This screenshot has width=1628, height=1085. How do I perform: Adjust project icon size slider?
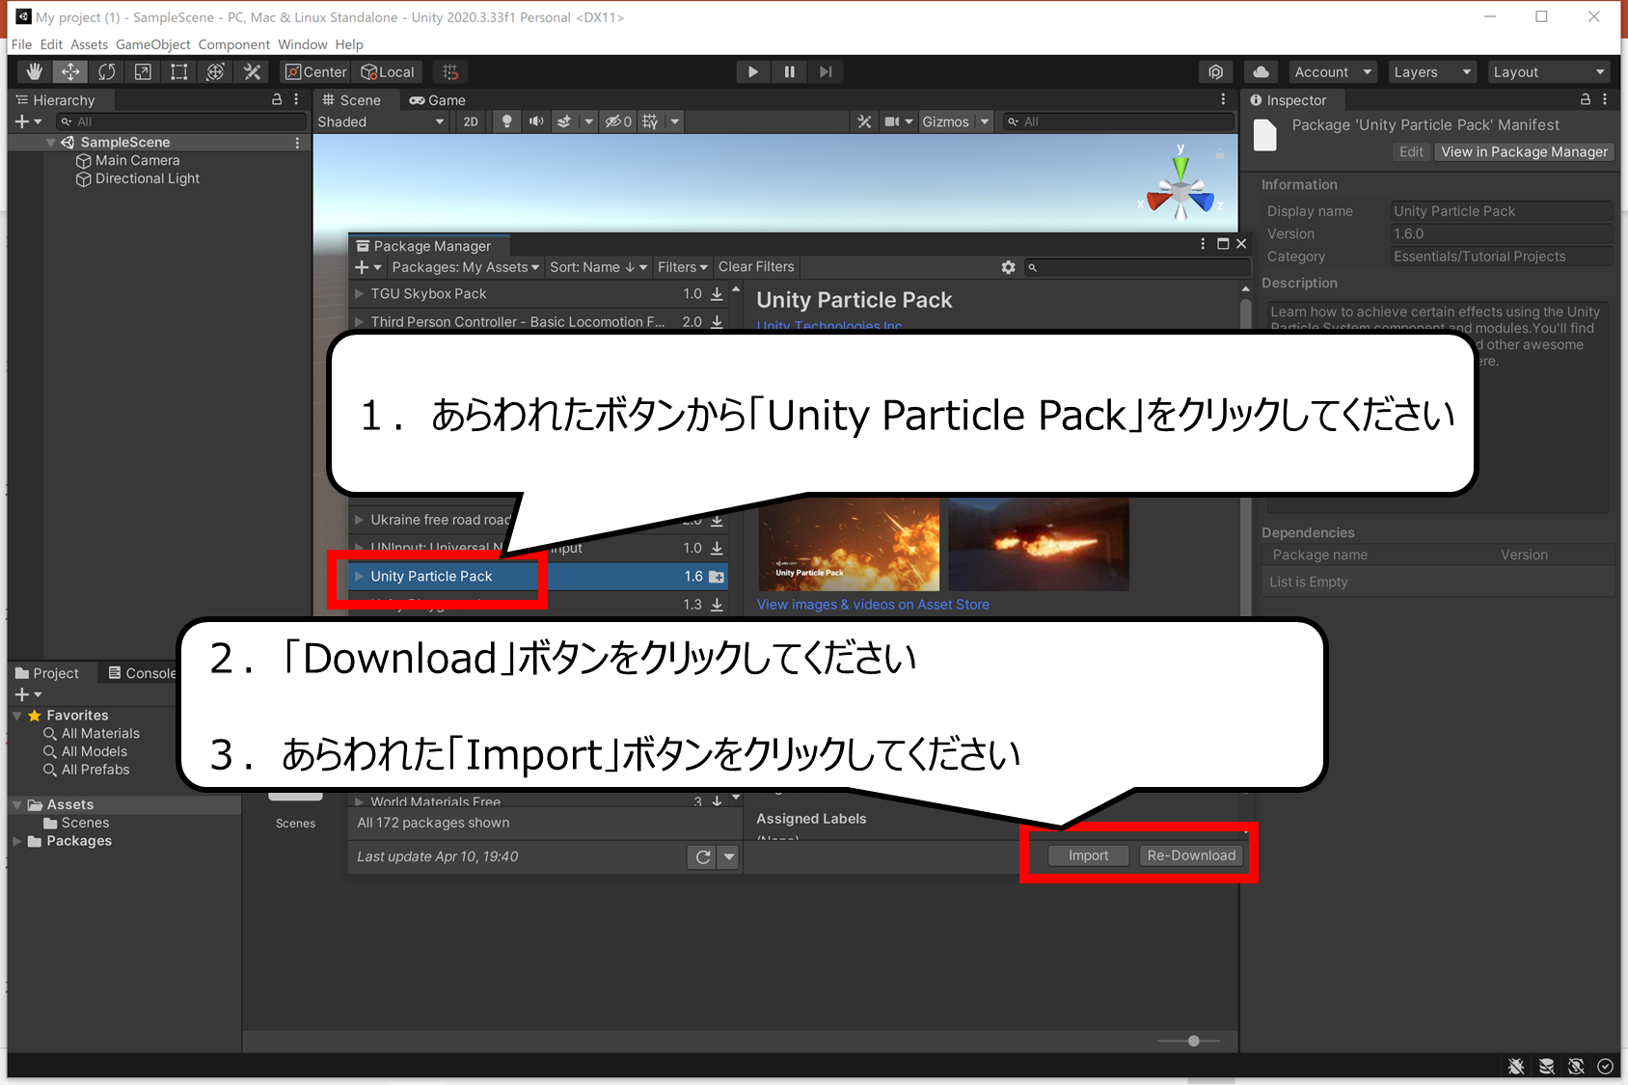point(1193,1041)
